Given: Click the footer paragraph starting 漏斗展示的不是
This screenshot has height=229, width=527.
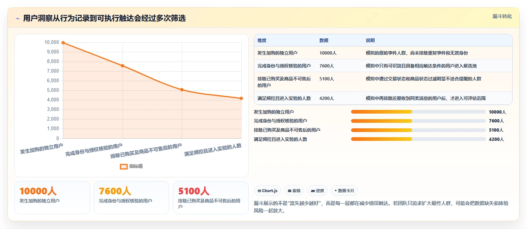Looking at the screenshot, I should (x=381, y=208).
